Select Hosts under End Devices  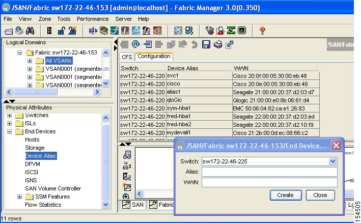point(32,140)
